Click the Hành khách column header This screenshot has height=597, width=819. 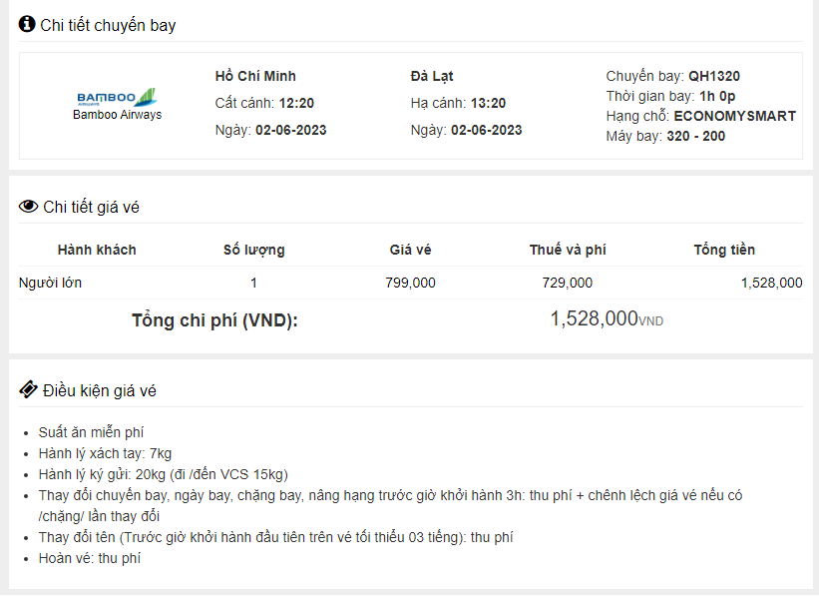97,250
